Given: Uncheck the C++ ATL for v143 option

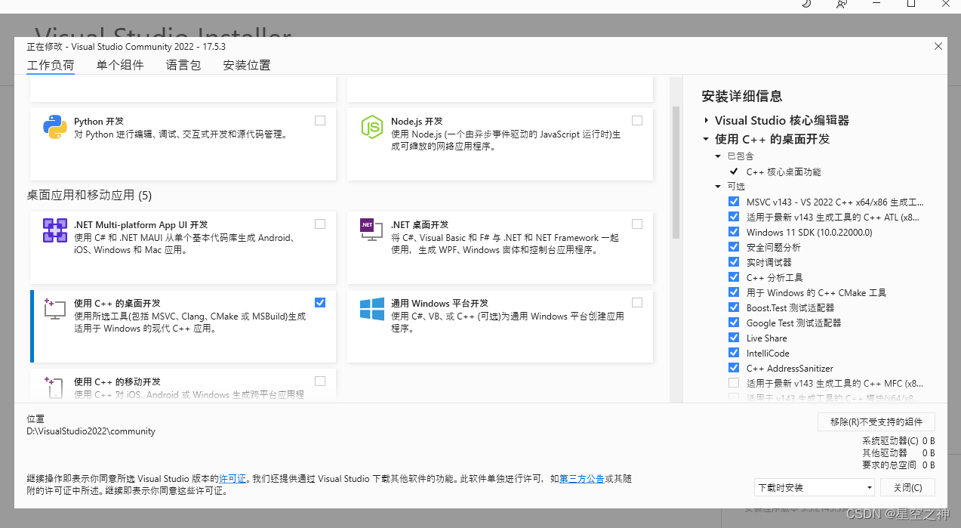Looking at the screenshot, I should click(734, 217).
